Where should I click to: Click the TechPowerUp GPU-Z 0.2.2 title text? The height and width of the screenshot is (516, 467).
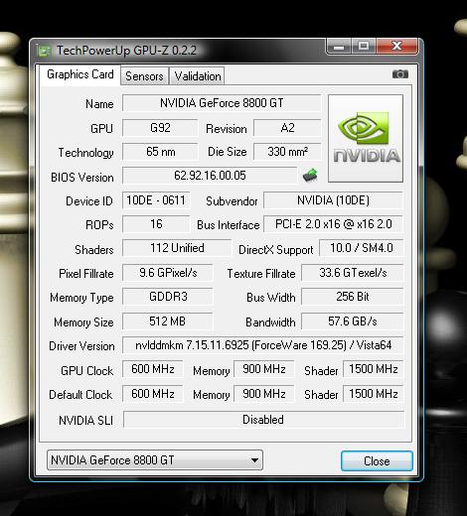(x=126, y=51)
